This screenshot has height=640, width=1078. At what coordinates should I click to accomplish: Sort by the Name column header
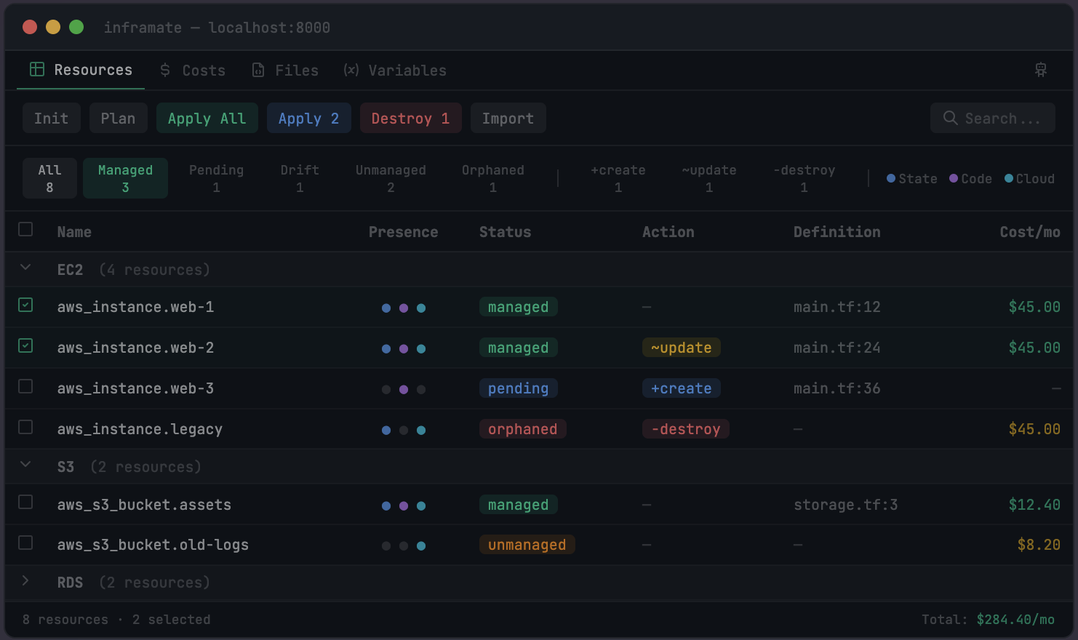(74, 232)
